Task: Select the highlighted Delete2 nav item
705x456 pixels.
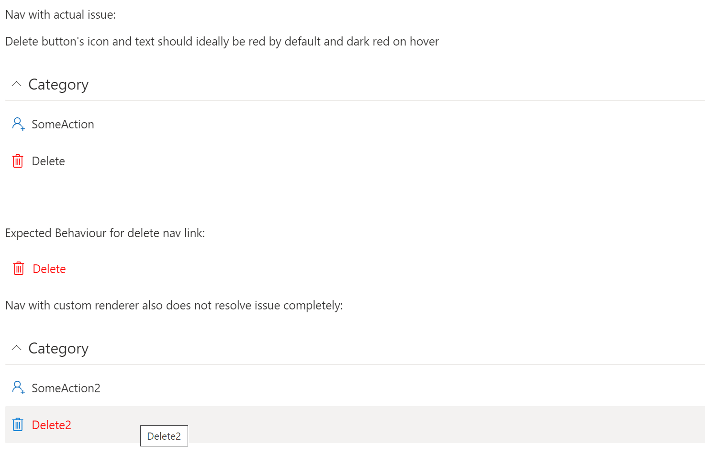Action: pos(51,424)
